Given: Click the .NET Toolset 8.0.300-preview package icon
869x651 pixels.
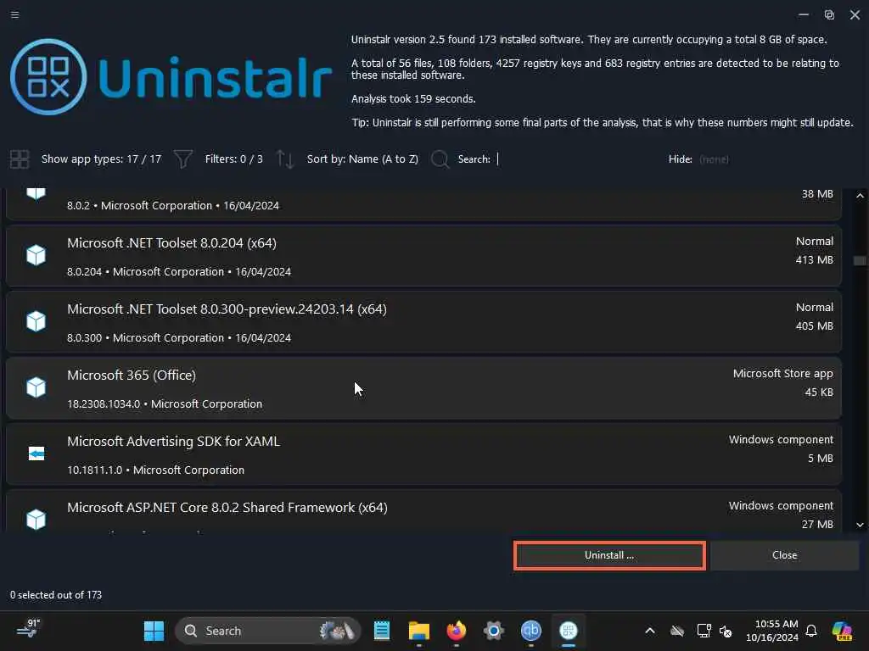Looking at the screenshot, I should [36, 321].
